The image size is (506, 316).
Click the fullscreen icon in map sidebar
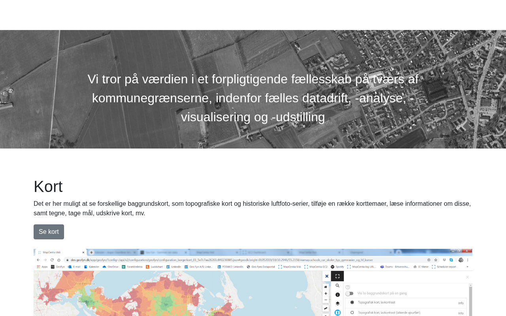337,276
